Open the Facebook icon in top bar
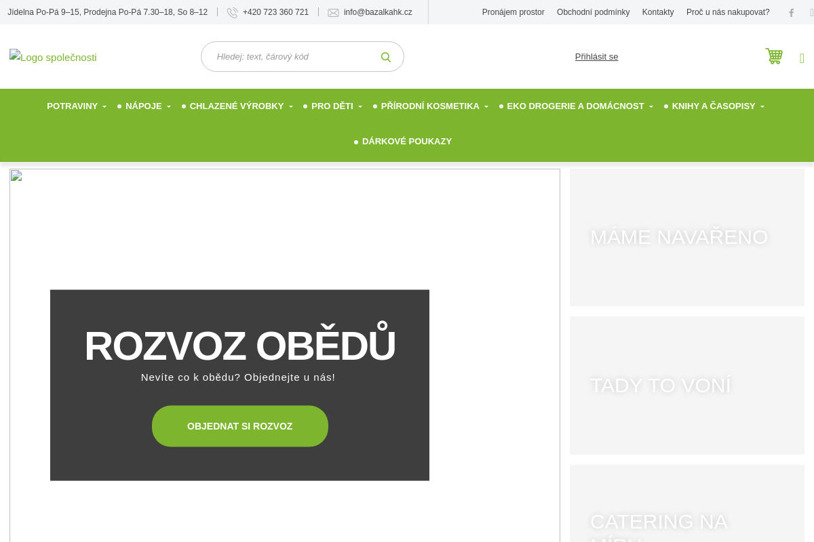 pos(791,13)
